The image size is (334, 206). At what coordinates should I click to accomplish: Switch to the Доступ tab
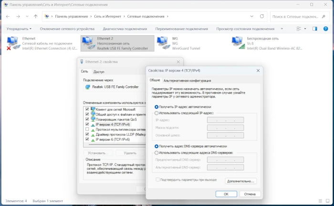(99, 72)
